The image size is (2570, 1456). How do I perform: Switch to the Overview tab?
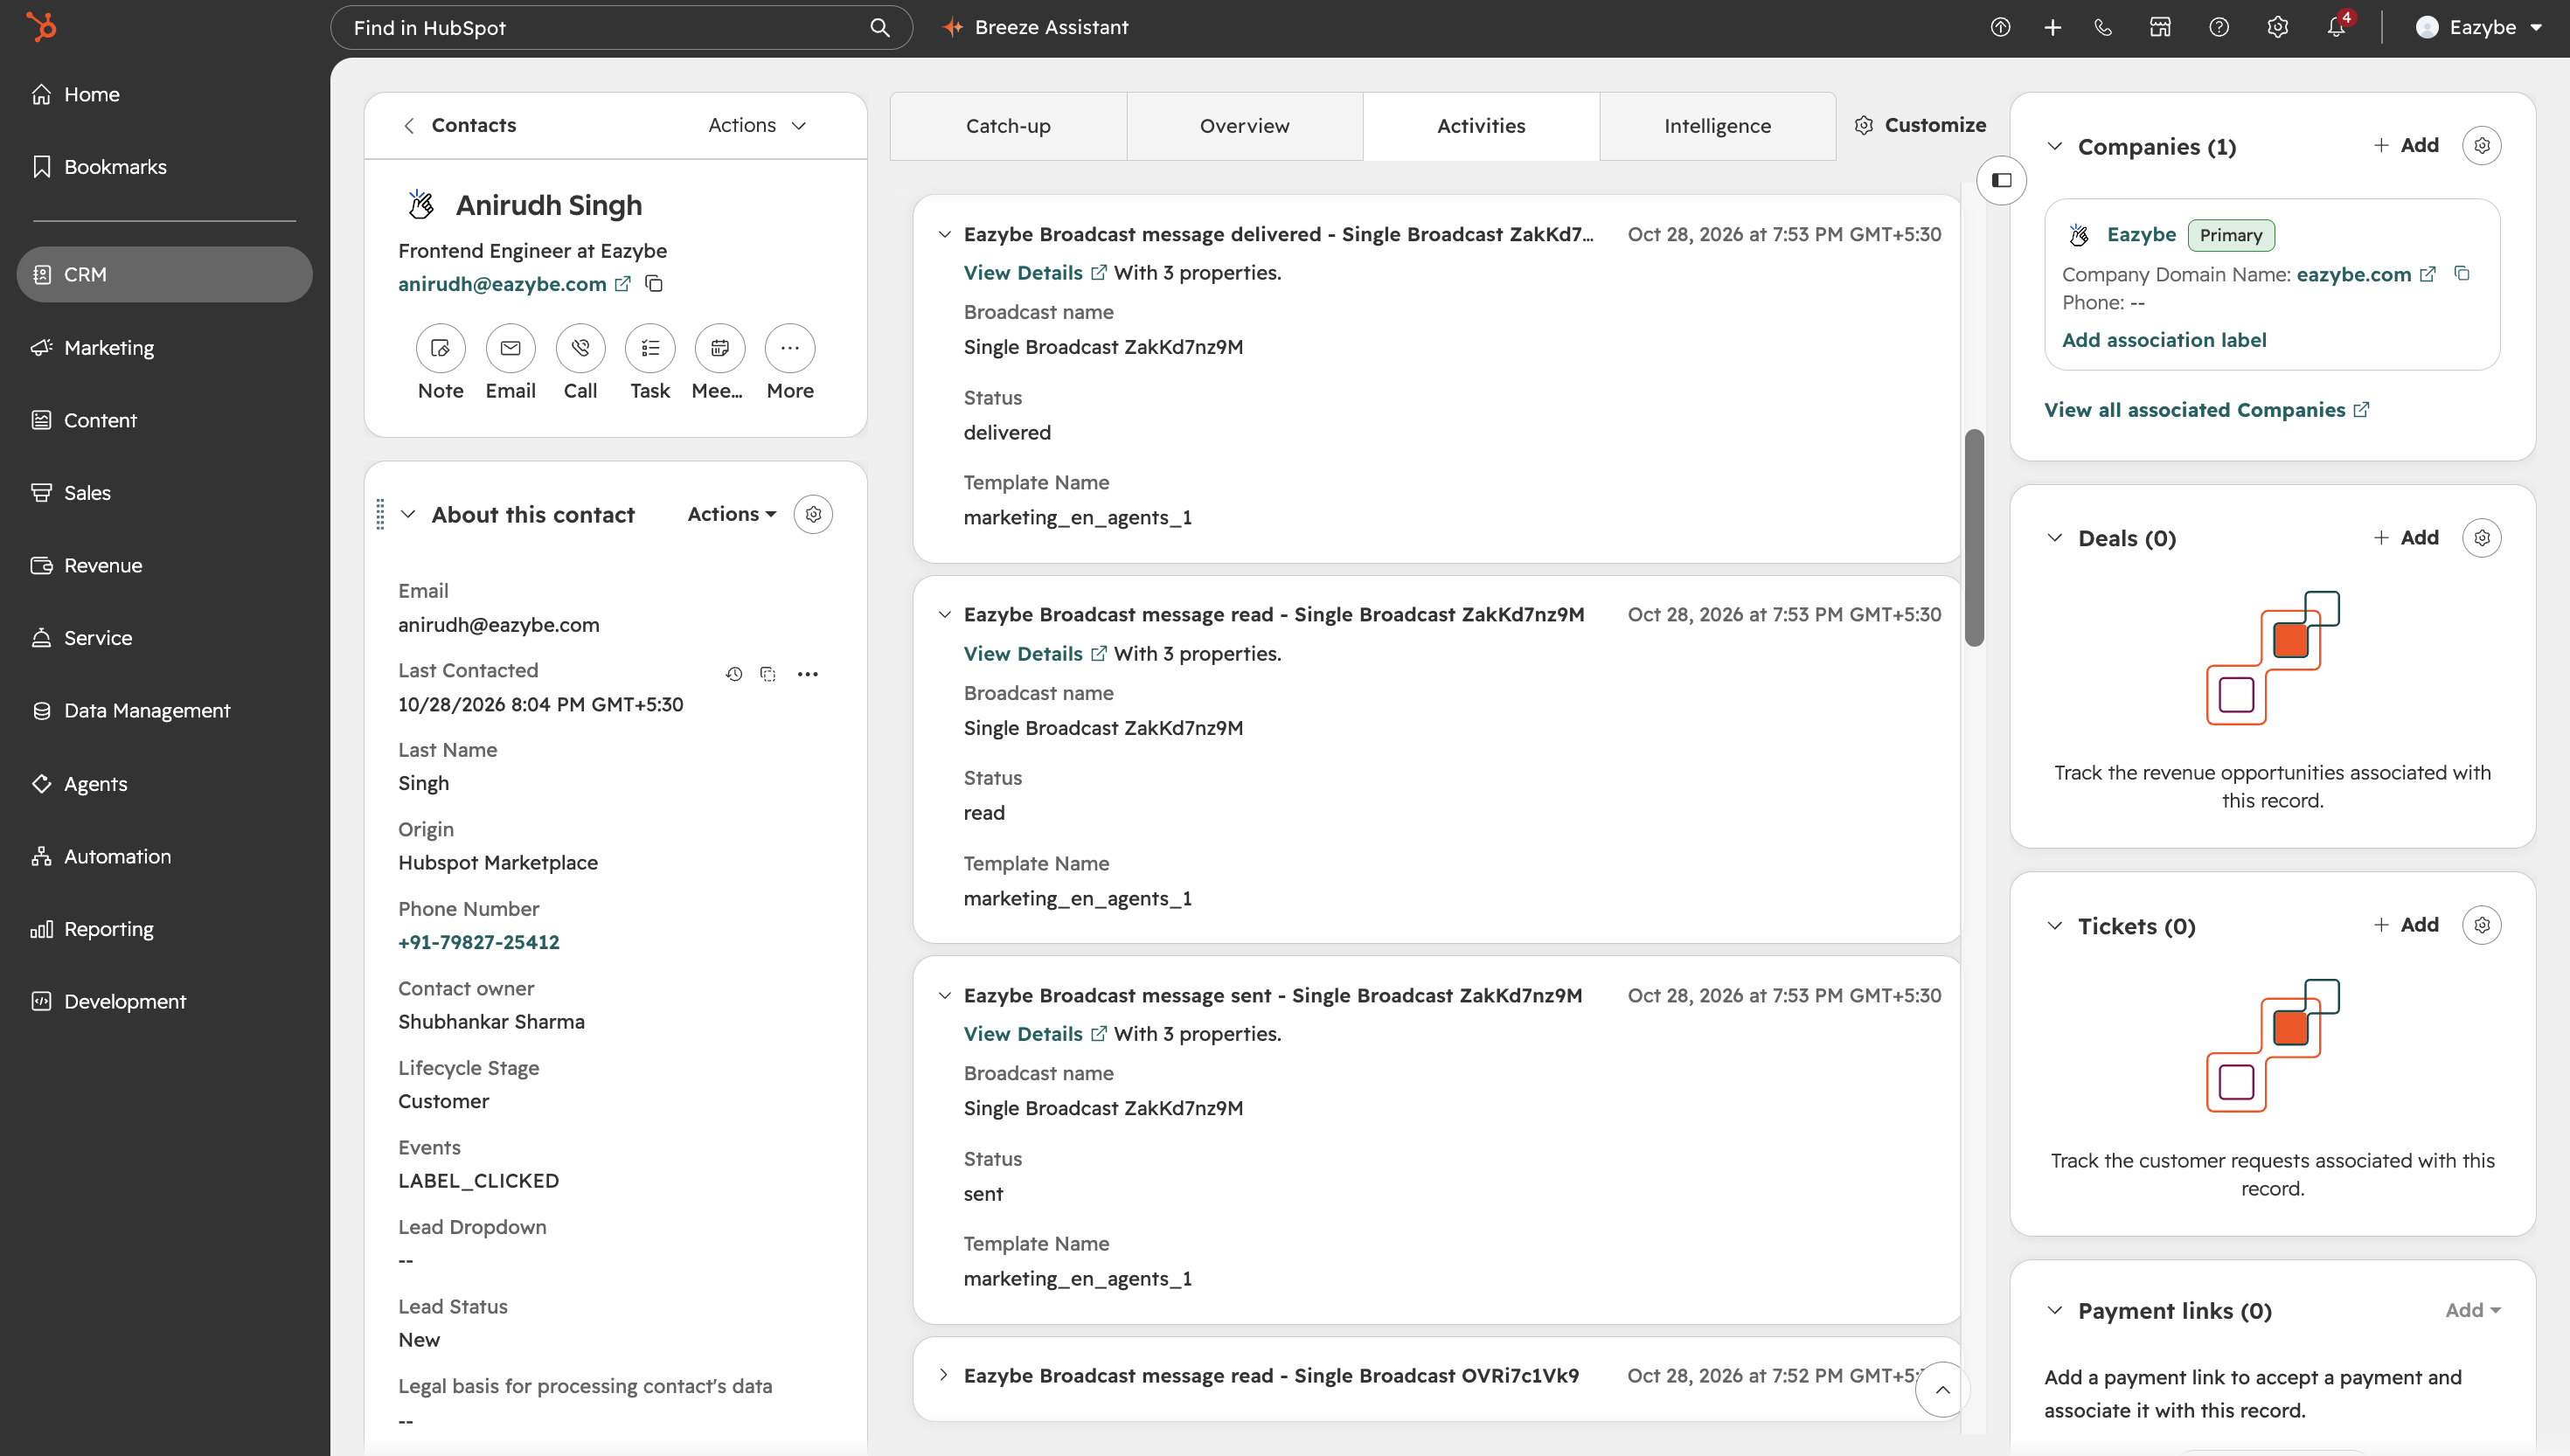pyautogui.click(x=1245, y=126)
